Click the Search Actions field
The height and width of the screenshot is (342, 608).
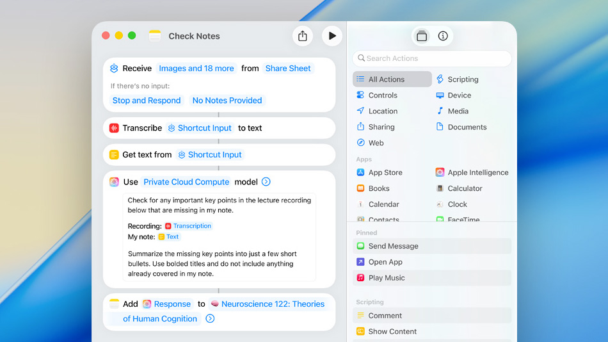(x=432, y=58)
